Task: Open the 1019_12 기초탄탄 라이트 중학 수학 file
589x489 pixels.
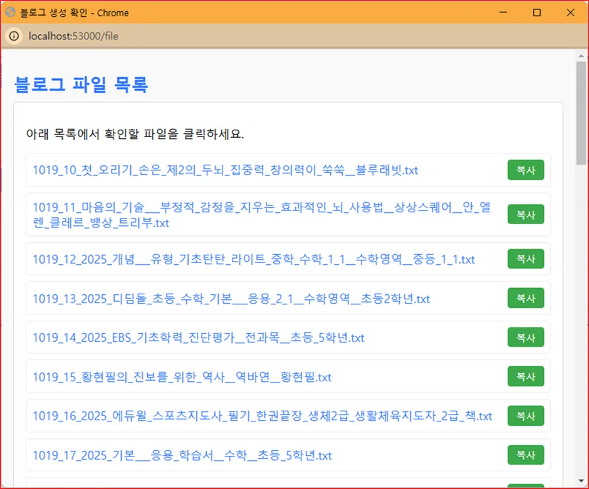Action: [254, 259]
